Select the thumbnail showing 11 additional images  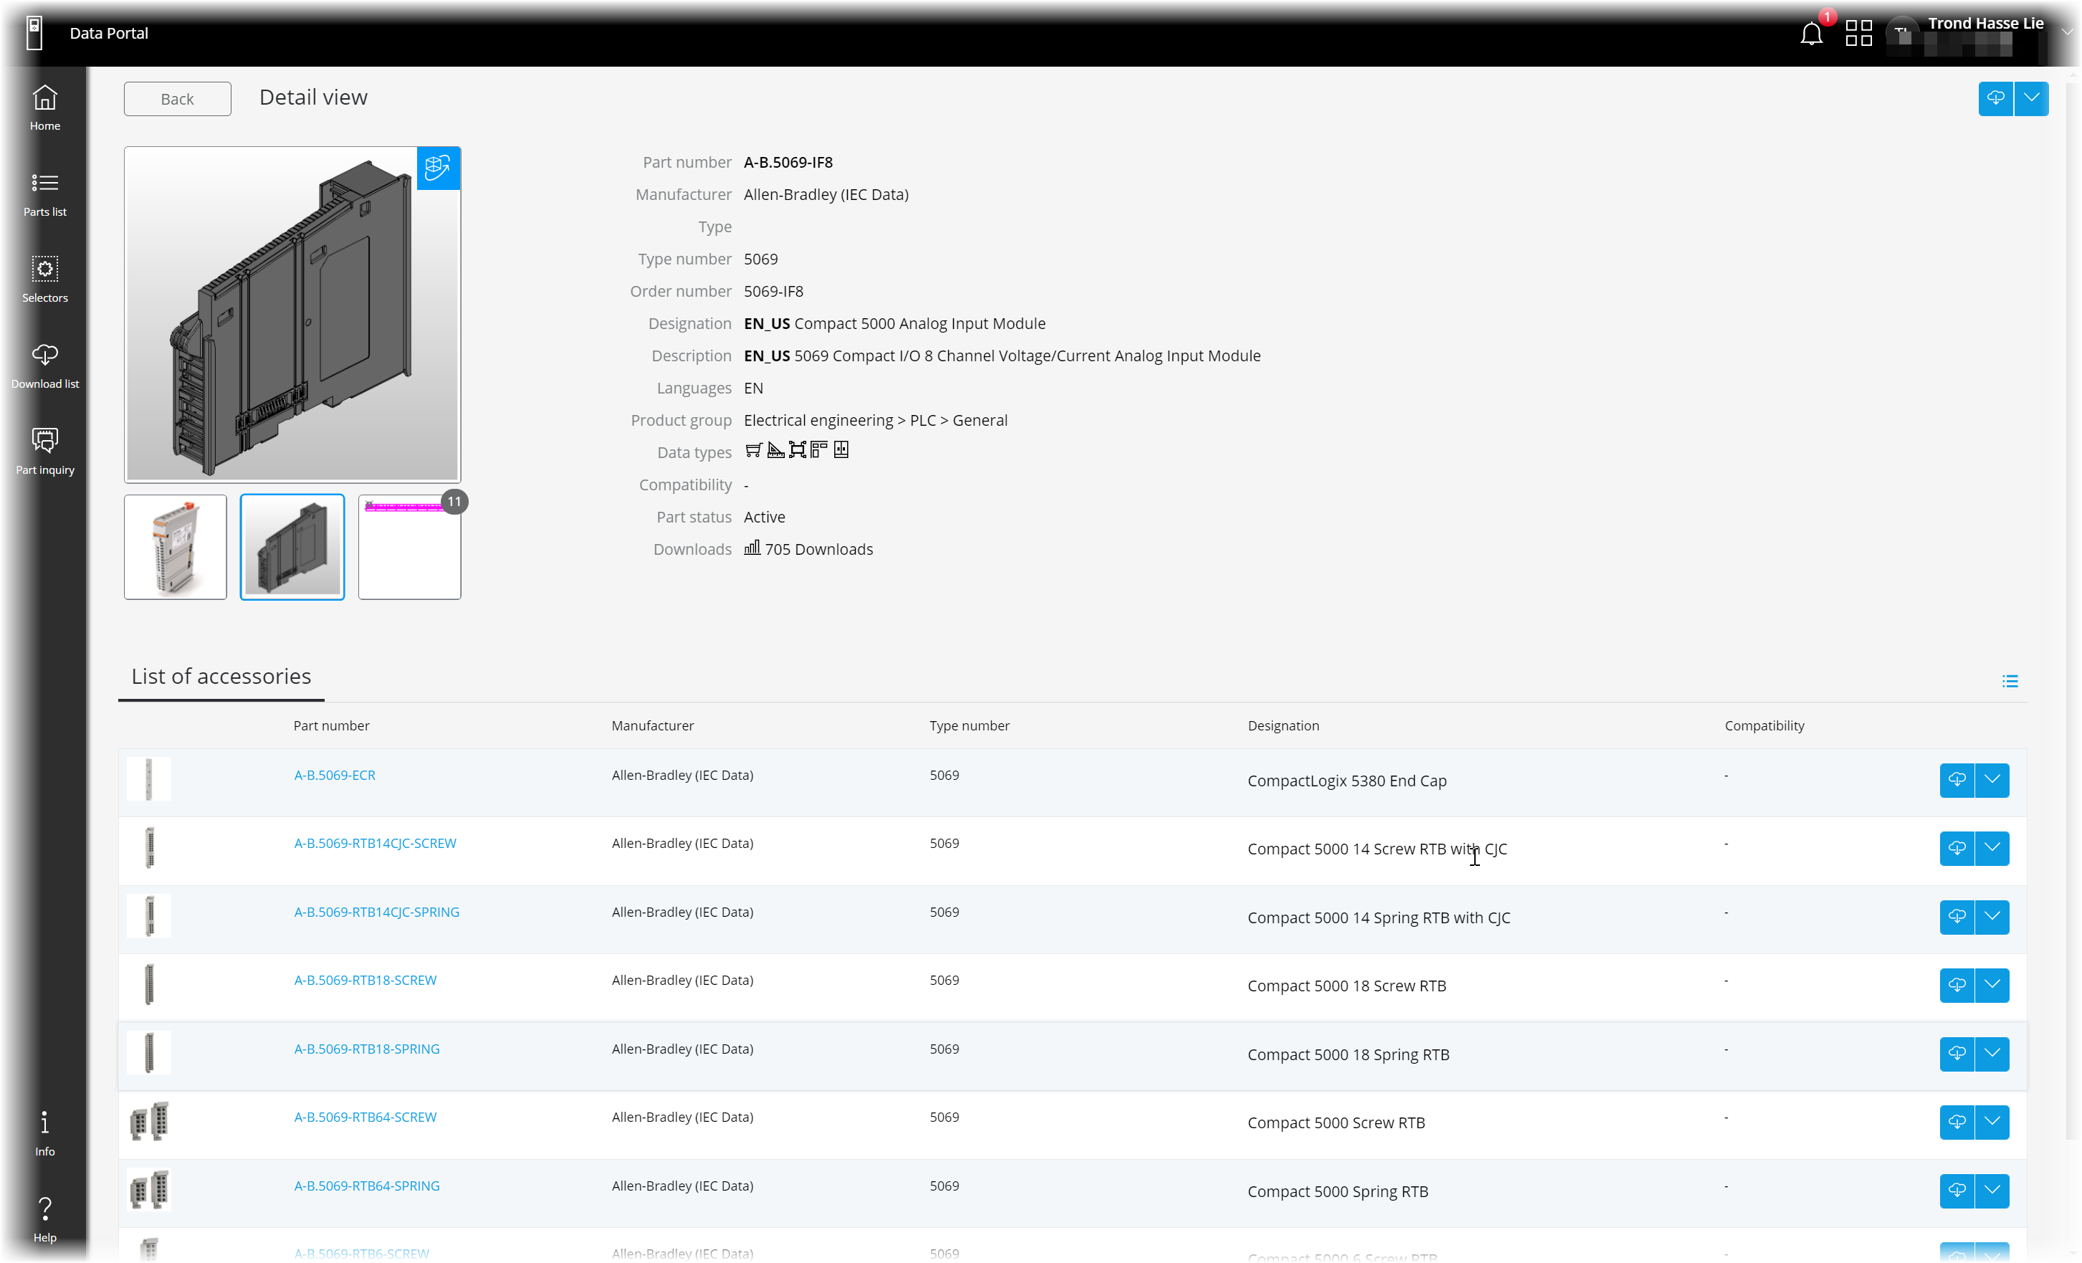(409, 545)
